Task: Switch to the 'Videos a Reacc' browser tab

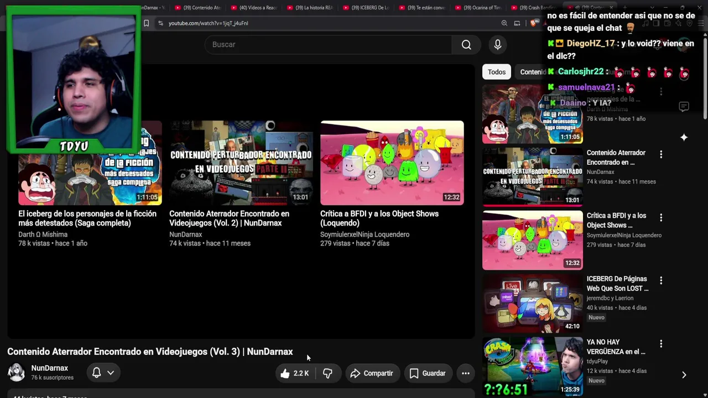Action: 254,8
